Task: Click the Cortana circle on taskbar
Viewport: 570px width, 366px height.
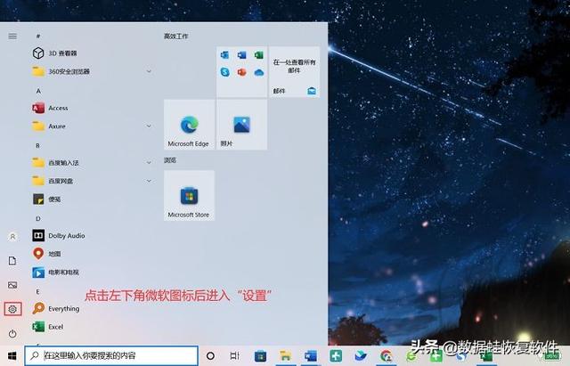Action: pos(210,356)
